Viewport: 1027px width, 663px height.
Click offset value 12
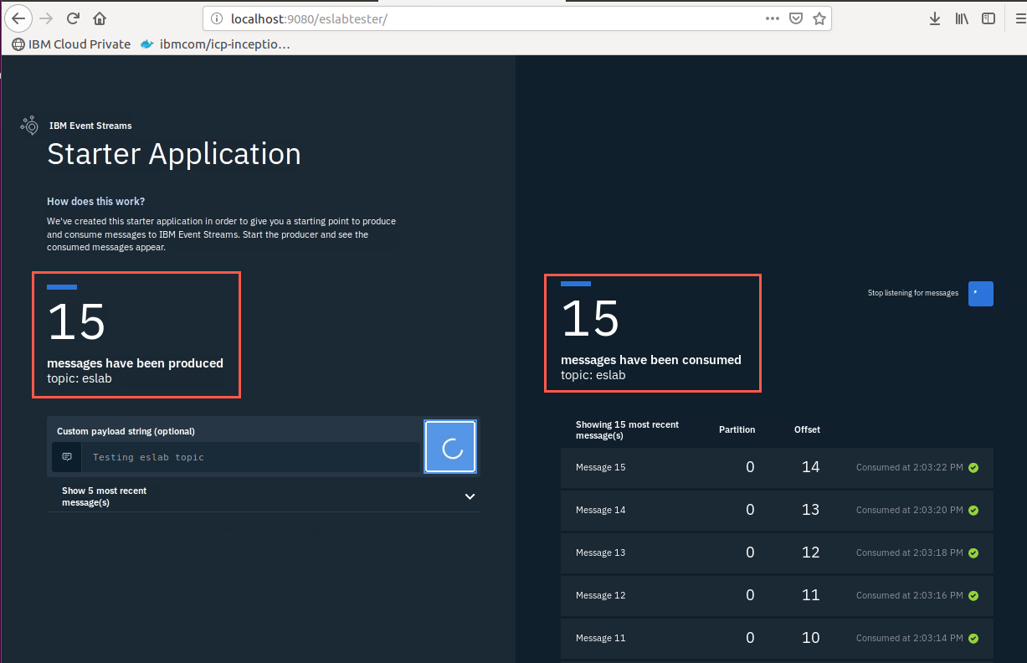coord(810,552)
